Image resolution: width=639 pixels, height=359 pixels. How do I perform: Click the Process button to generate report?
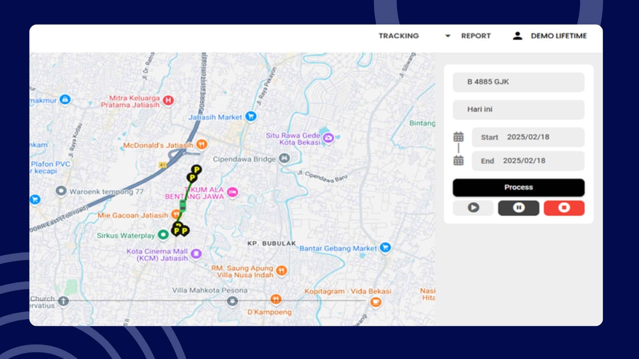point(518,187)
